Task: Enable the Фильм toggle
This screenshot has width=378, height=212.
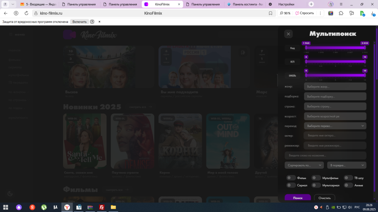Action: (291, 178)
